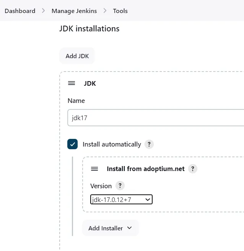The width and height of the screenshot is (244, 251).
Task: Show help for Install from adoptium.net
Action: 193,169
